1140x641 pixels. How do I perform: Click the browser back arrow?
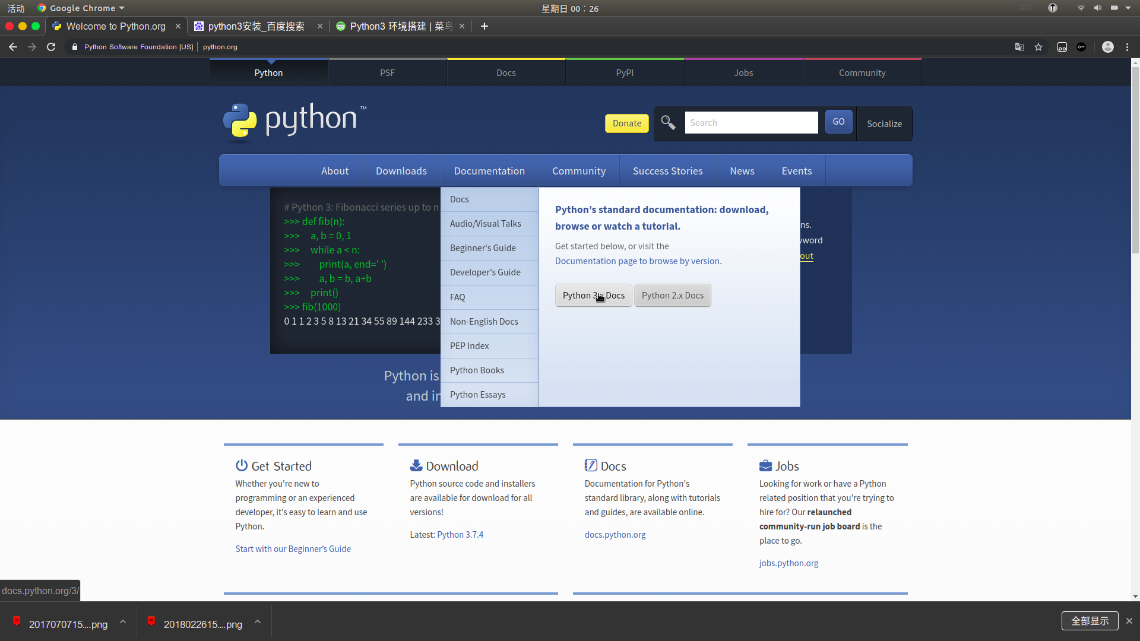point(13,47)
